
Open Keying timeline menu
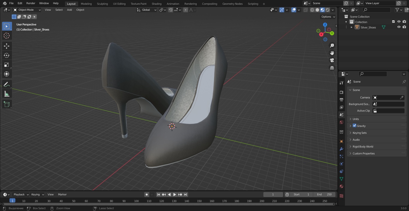click(x=37, y=195)
